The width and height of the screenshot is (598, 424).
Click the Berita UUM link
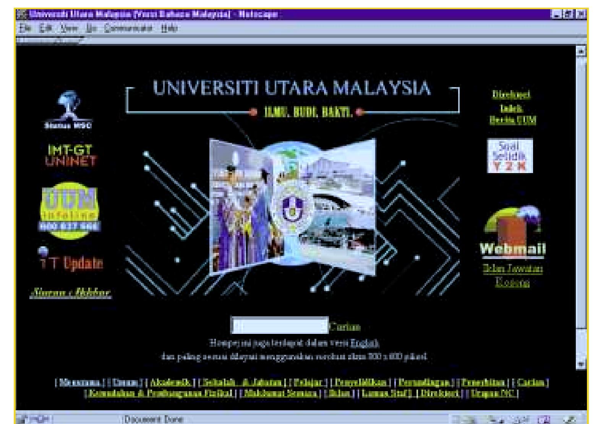coord(512,120)
